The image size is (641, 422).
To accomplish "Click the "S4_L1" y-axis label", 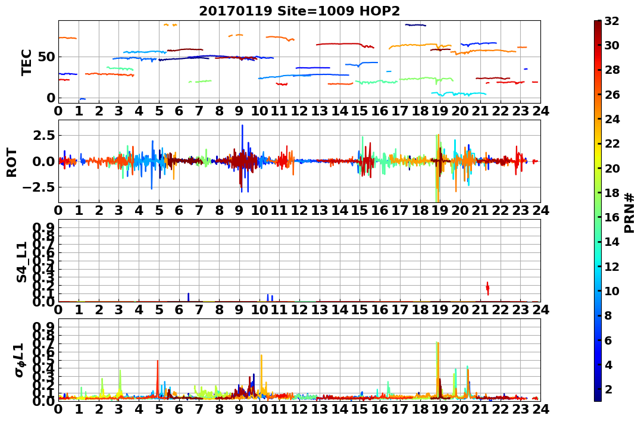I will (21, 262).
